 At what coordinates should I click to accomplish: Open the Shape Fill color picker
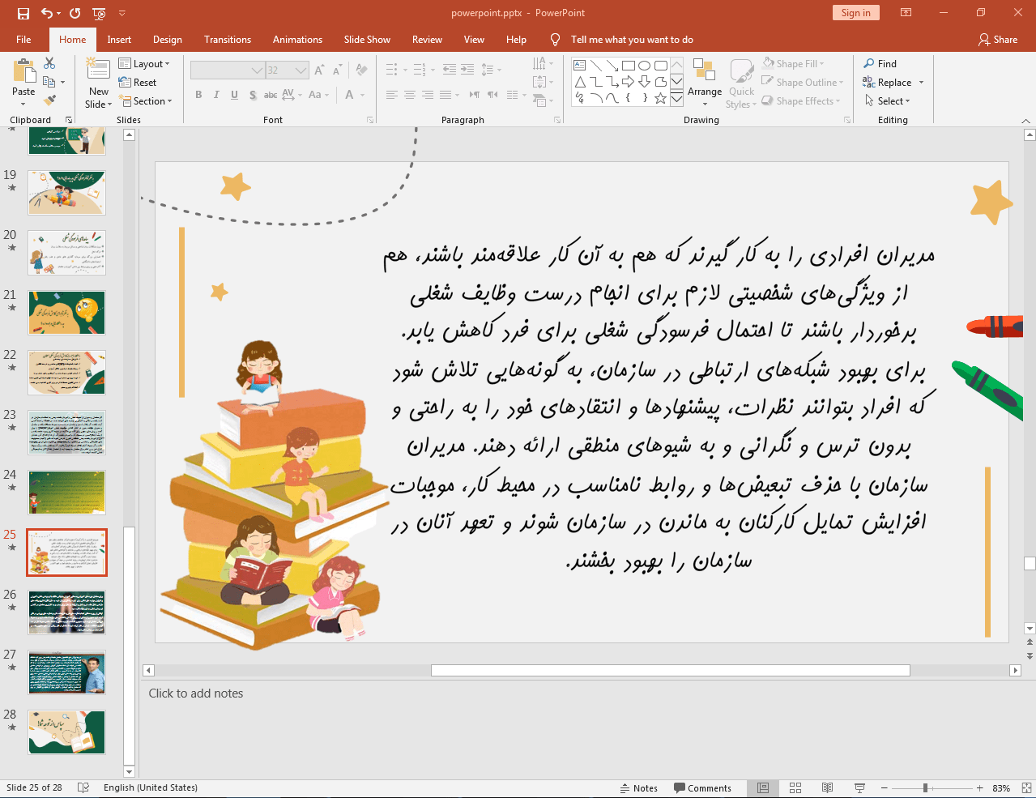[793, 63]
